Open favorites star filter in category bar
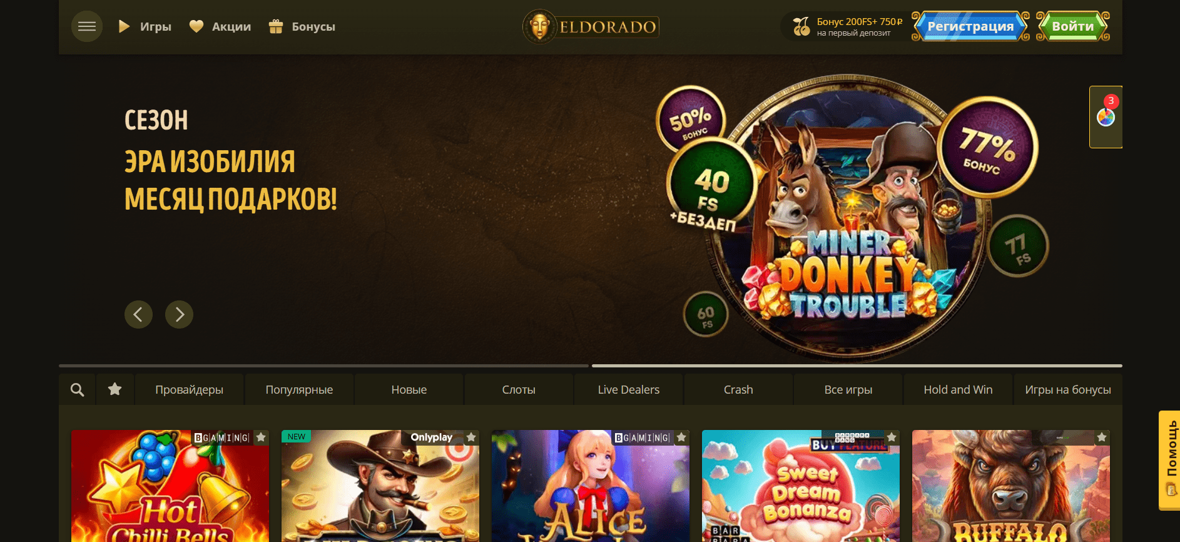Image resolution: width=1180 pixels, height=542 pixels. coord(114,389)
